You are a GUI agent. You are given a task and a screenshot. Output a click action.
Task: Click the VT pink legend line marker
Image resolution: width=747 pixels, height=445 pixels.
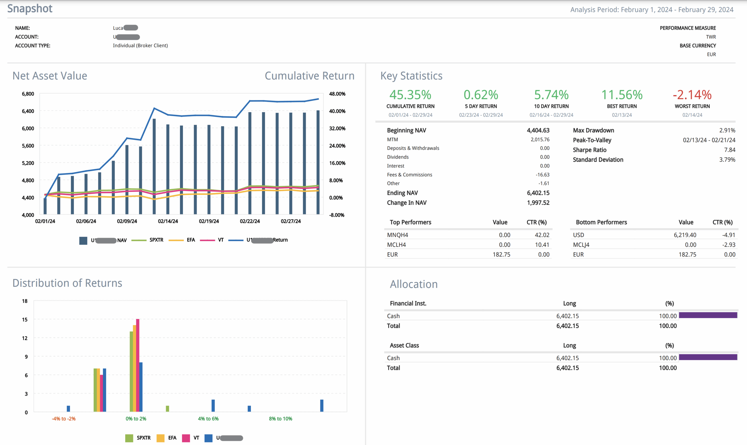coord(207,240)
